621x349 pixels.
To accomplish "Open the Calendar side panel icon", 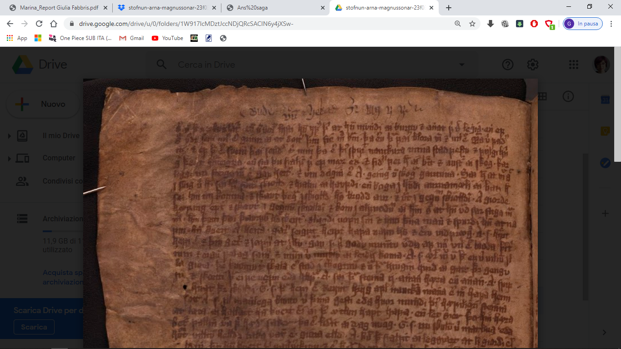I will pyautogui.click(x=605, y=100).
